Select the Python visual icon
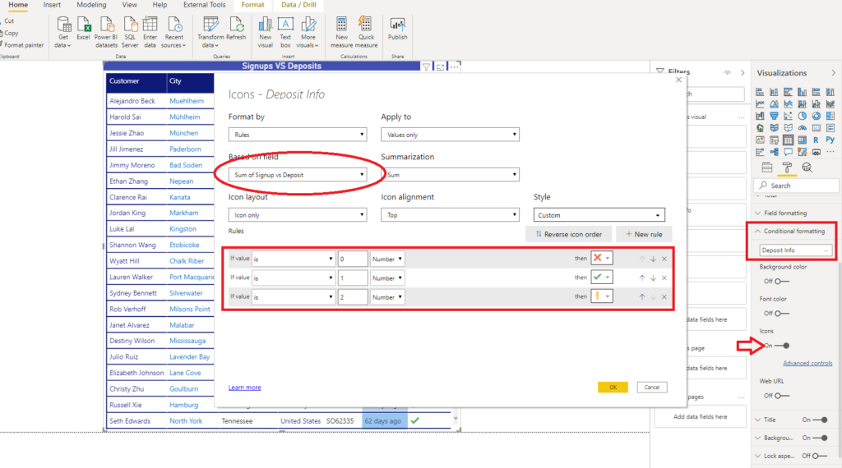 [830, 140]
